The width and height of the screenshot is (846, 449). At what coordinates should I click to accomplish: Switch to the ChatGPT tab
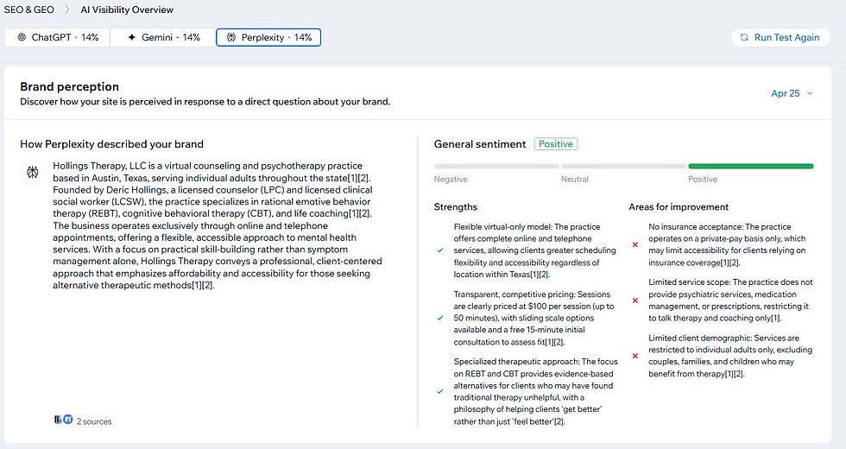tap(58, 37)
